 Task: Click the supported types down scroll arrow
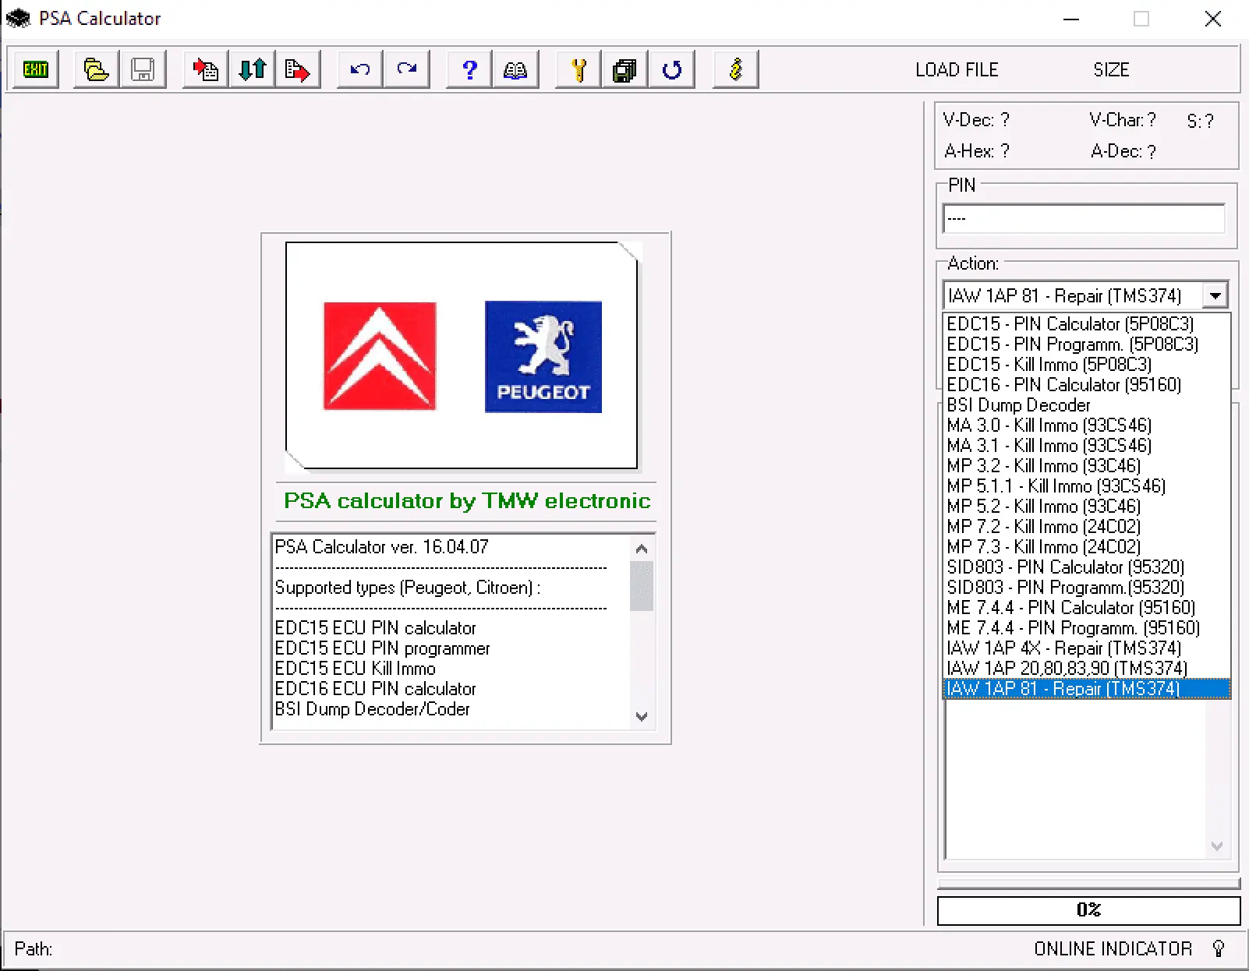pyautogui.click(x=642, y=716)
